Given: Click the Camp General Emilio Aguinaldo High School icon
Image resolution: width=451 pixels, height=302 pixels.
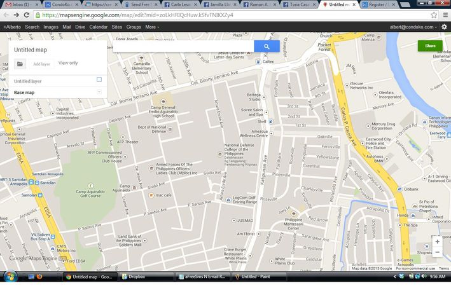Looking at the screenshot, I should tap(163, 101).
